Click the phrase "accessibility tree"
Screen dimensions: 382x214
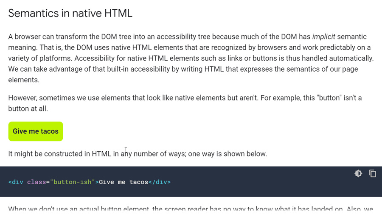click(186, 37)
